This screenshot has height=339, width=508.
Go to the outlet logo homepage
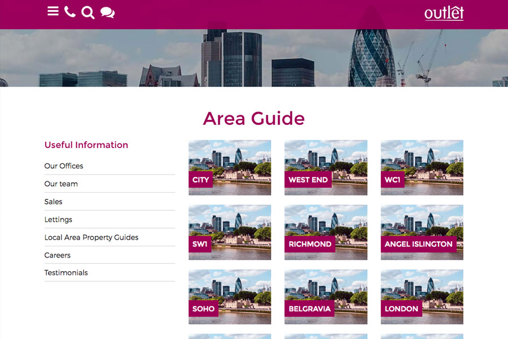coord(444,14)
